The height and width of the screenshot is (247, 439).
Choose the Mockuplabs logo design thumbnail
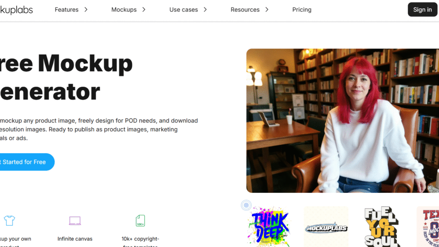pyautogui.click(x=326, y=227)
